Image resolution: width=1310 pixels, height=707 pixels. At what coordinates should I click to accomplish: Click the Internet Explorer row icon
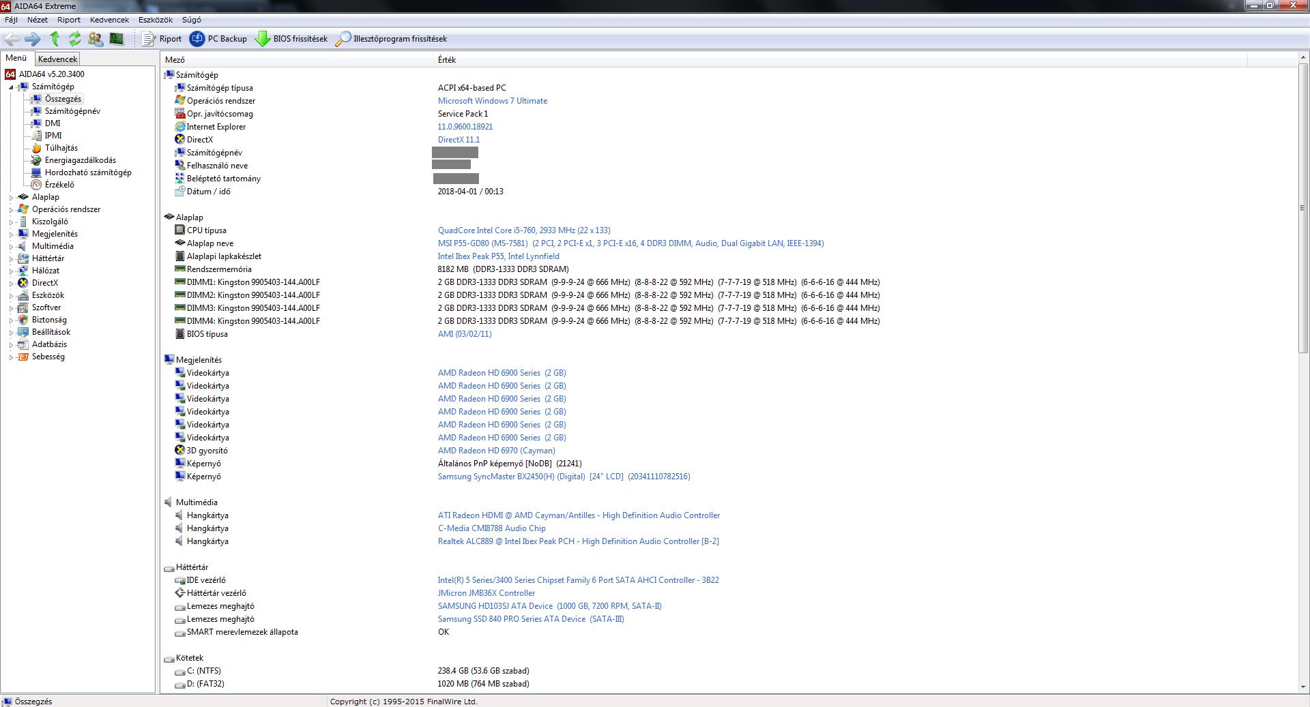point(180,127)
